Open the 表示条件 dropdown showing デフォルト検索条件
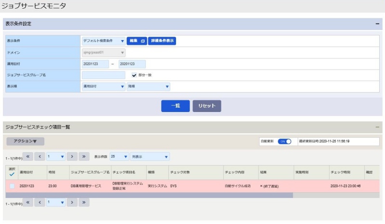 [x=104, y=41]
